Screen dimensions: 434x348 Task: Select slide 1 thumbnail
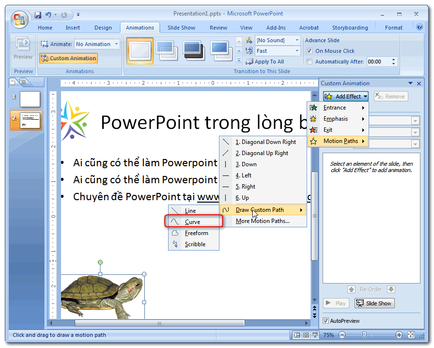[x=30, y=99]
